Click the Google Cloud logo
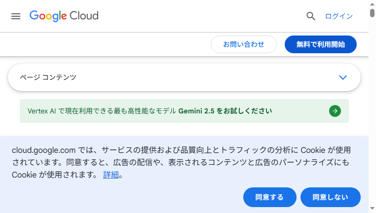The height and width of the screenshot is (213, 376). (x=64, y=16)
